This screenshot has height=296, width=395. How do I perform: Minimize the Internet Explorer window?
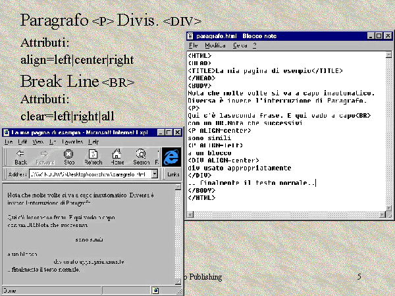[x=161, y=132]
